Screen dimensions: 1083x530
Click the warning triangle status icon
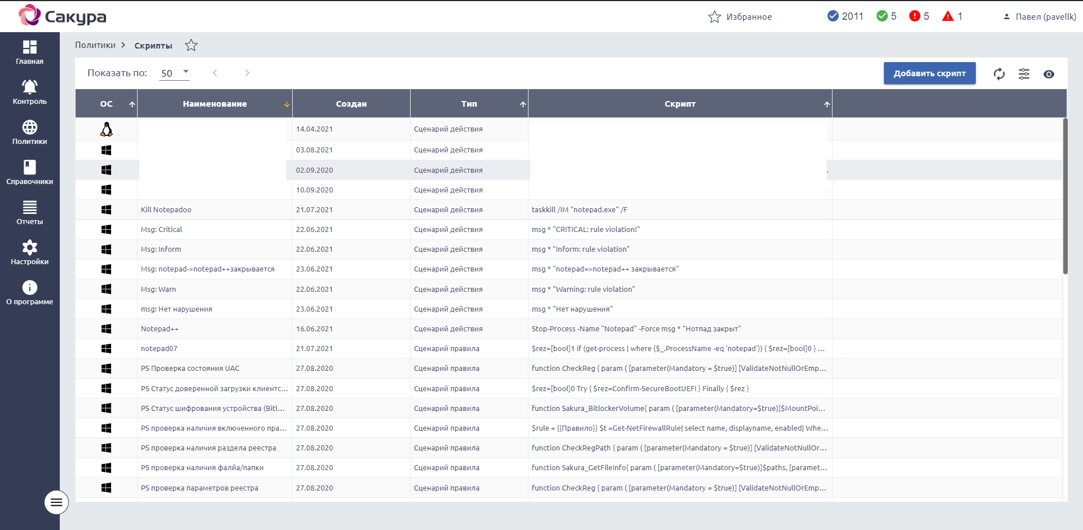click(948, 16)
